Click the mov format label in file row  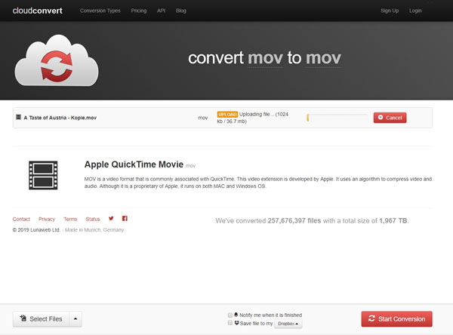pos(203,118)
